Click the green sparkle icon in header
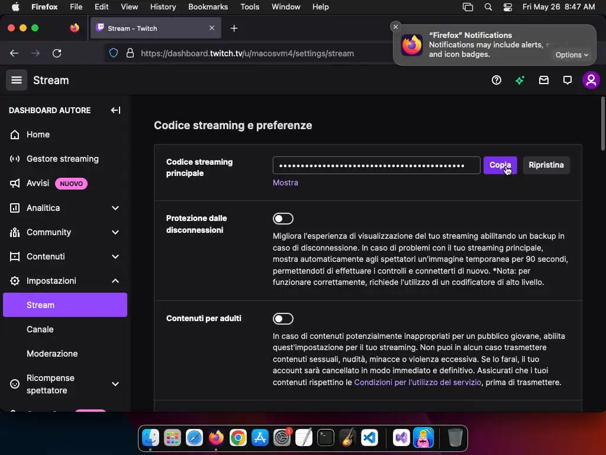This screenshot has height=455, width=606. (520, 80)
